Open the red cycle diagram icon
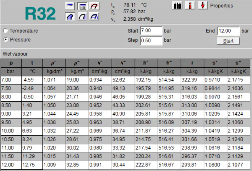 94,6
